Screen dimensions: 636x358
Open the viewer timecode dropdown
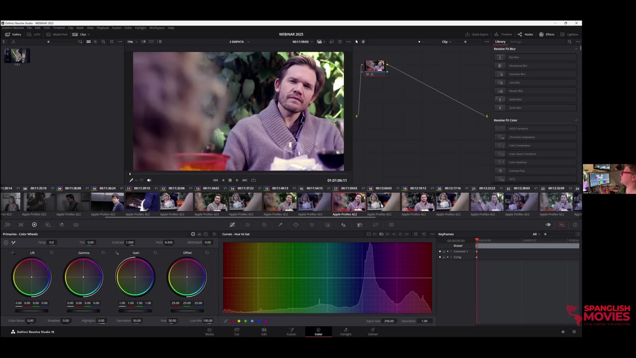[x=312, y=42]
